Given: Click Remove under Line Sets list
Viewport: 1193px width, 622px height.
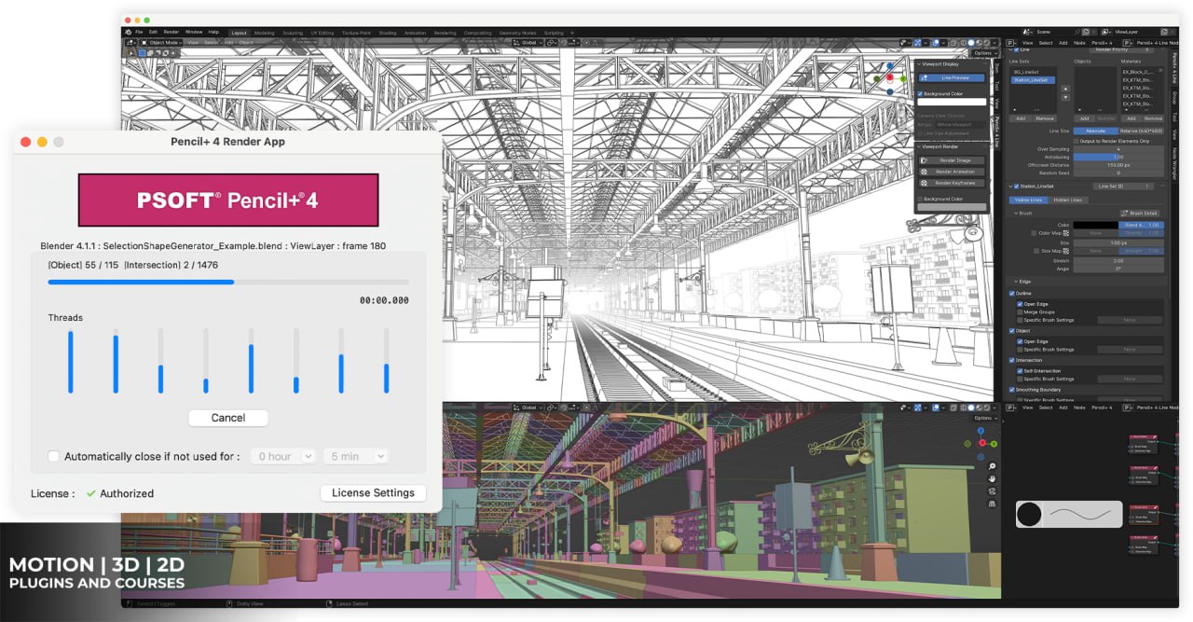Looking at the screenshot, I should pyautogui.click(x=1045, y=118).
